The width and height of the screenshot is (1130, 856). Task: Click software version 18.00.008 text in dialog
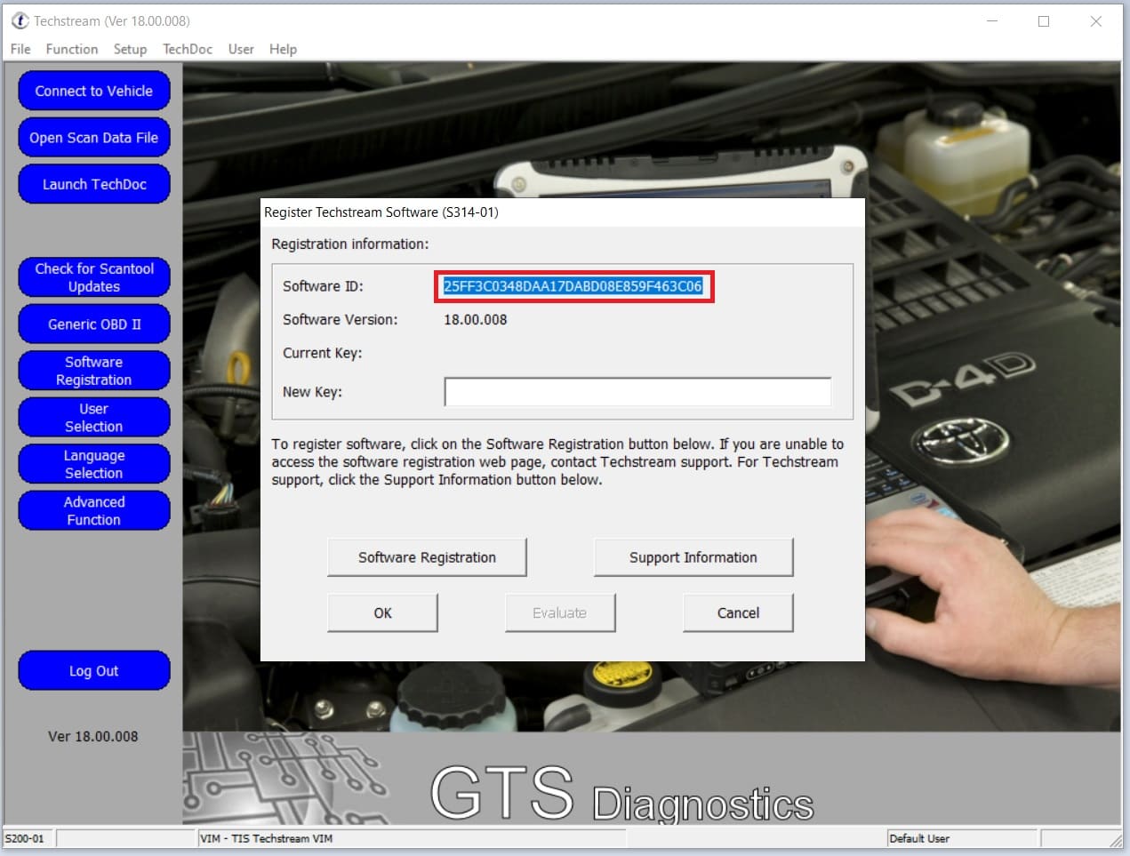[x=476, y=320]
